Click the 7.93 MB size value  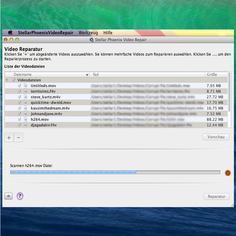pos(214,86)
